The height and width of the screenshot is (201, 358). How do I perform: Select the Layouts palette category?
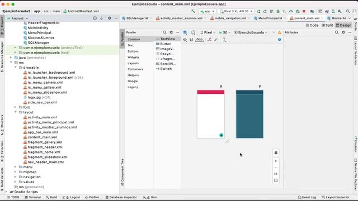(x=133, y=63)
